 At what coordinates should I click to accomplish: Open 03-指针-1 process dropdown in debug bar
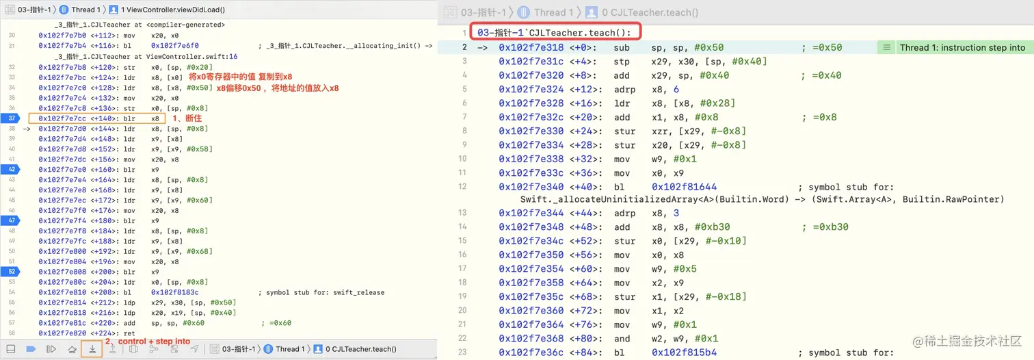tap(239, 349)
